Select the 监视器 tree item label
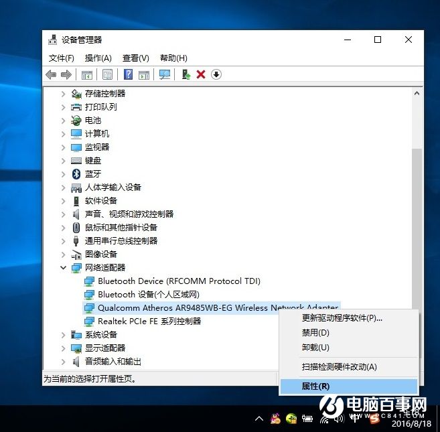Screen dimensions: 440x432 click(x=97, y=147)
